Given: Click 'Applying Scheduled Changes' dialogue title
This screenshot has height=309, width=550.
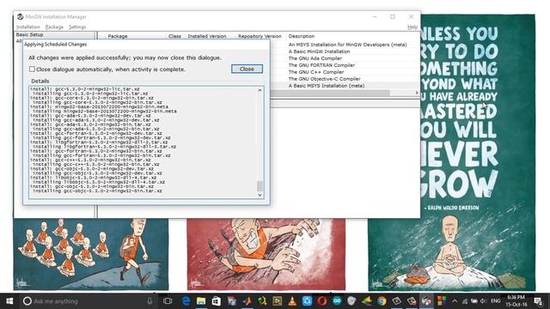Looking at the screenshot, I should point(55,44).
